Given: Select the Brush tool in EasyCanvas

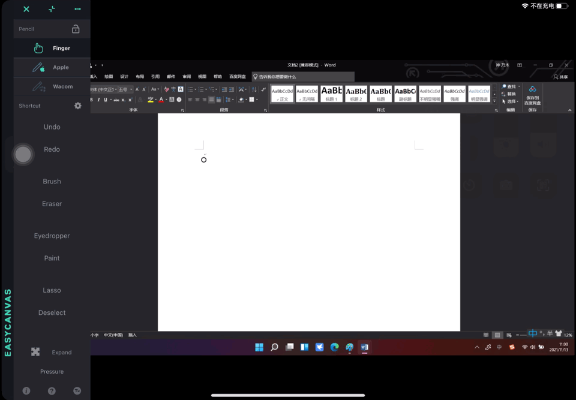Looking at the screenshot, I should pos(52,181).
